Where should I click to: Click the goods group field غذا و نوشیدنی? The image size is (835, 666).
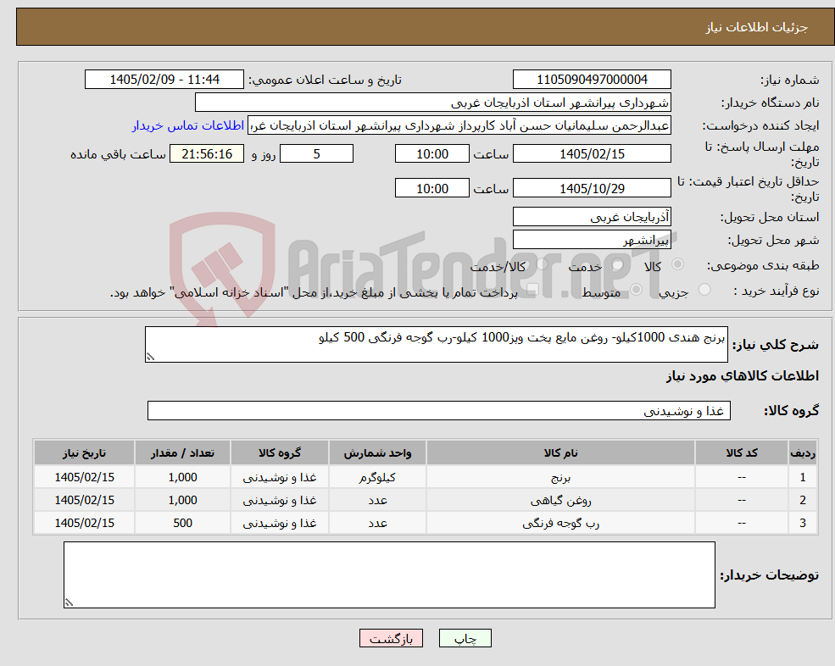439,410
